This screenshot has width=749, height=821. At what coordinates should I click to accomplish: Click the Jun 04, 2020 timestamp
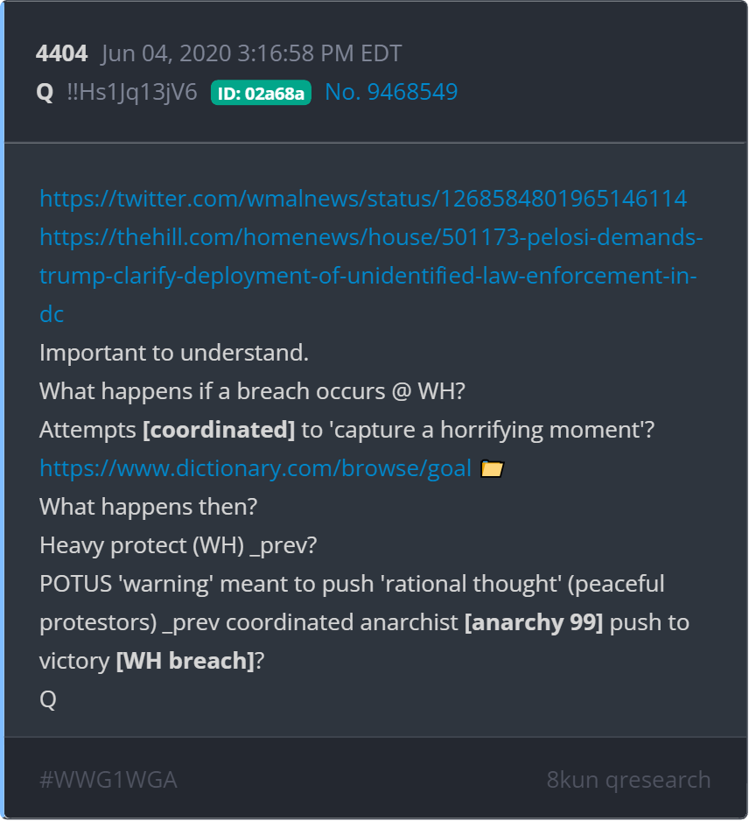(251, 53)
